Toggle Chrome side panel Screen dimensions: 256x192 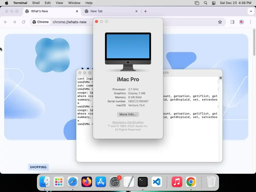coord(232,22)
